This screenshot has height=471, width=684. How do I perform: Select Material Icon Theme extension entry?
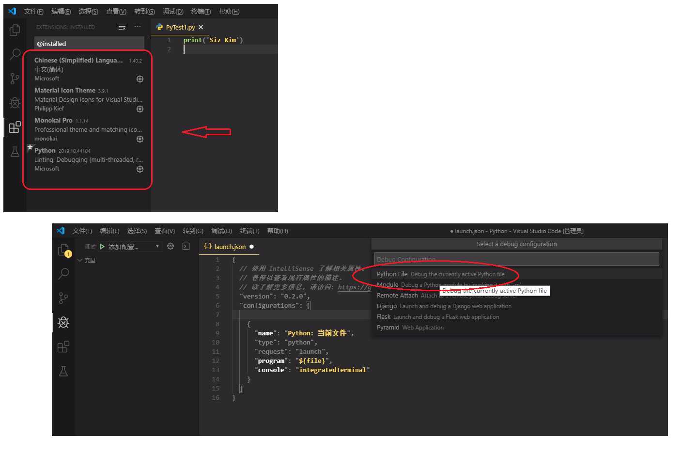pos(89,99)
